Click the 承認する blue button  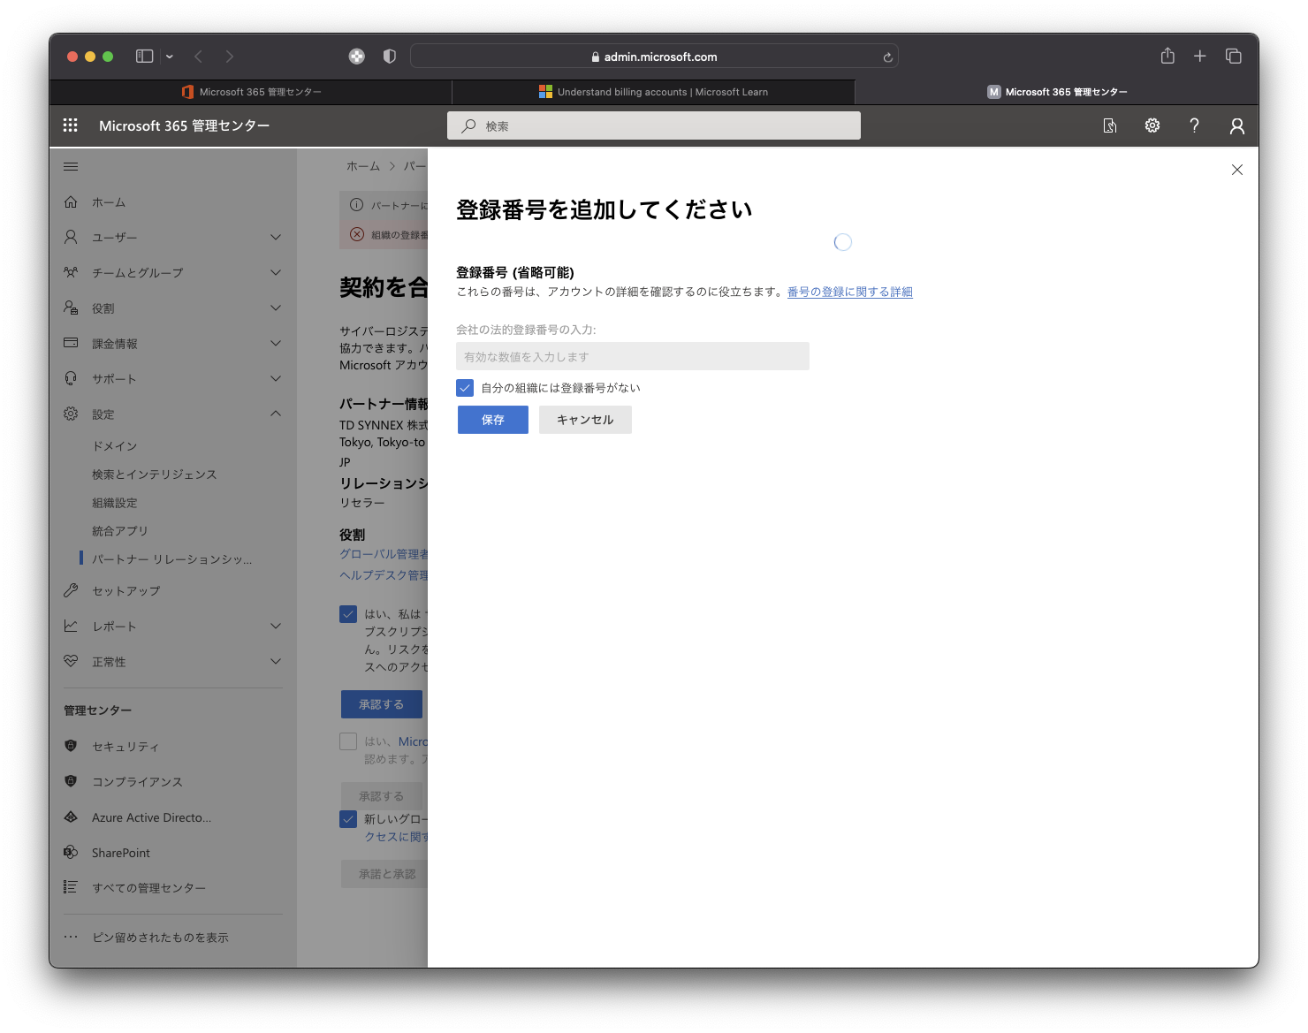coord(382,704)
